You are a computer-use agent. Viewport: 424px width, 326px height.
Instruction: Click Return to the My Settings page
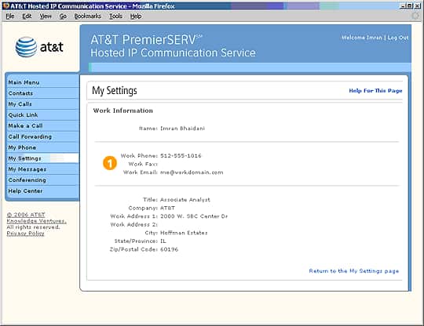point(354,271)
